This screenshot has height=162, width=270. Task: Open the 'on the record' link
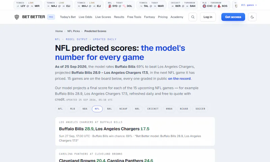[179, 78]
